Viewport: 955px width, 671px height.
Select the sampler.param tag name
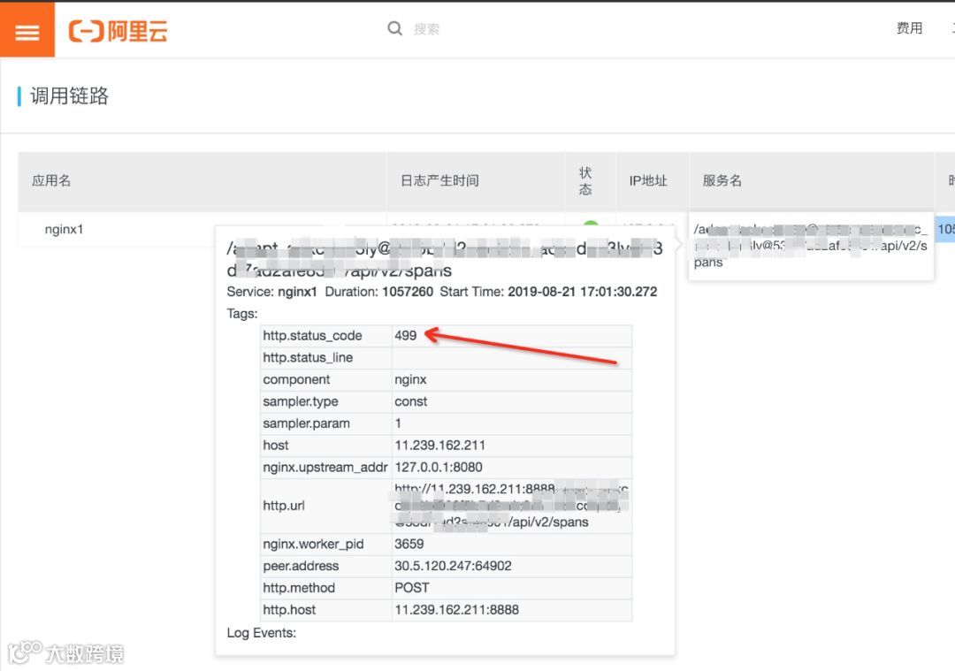[x=306, y=423]
